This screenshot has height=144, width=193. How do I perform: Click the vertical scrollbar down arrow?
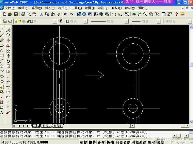(x=191, y=122)
